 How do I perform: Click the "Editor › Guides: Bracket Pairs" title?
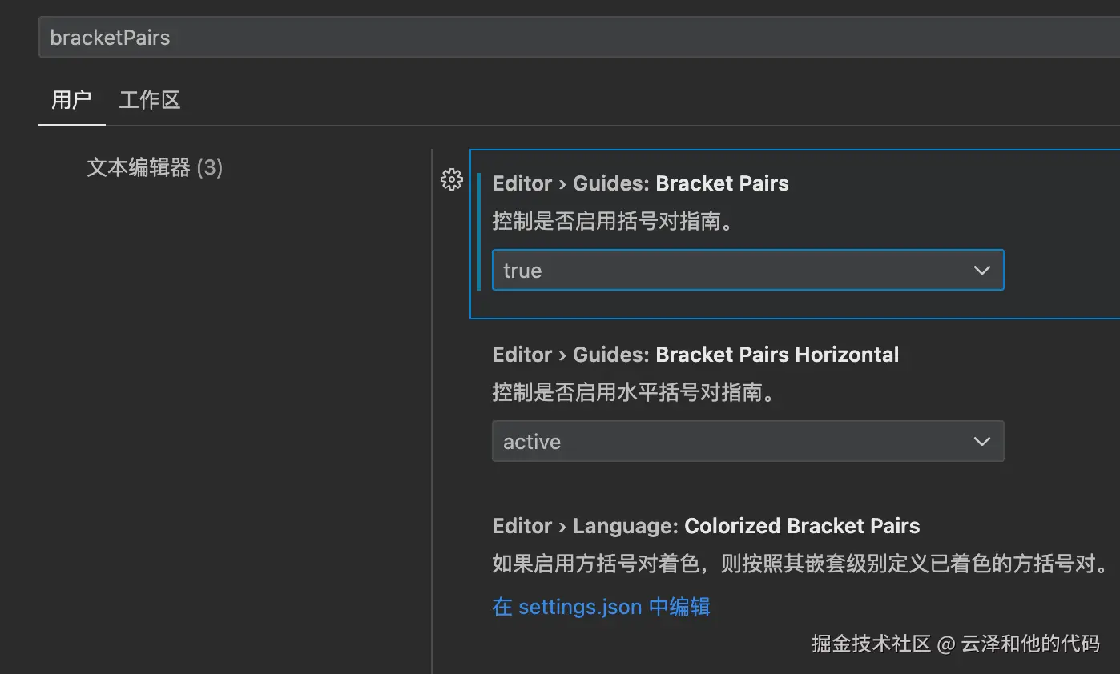[x=640, y=183]
